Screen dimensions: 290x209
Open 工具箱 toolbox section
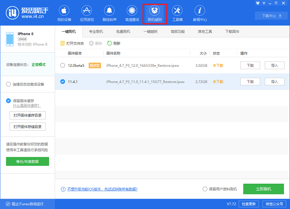pyautogui.click(x=177, y=14)
